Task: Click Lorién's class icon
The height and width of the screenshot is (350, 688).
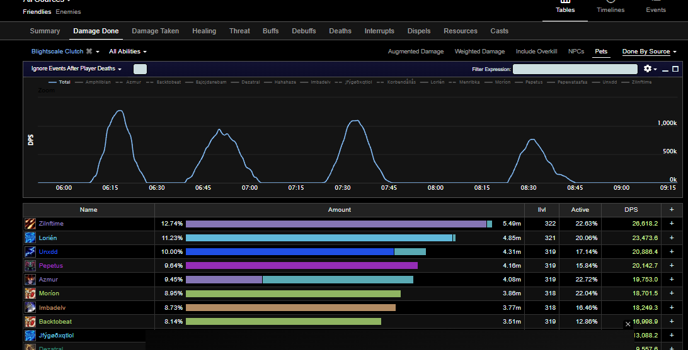Action: [x=30, y=238]
